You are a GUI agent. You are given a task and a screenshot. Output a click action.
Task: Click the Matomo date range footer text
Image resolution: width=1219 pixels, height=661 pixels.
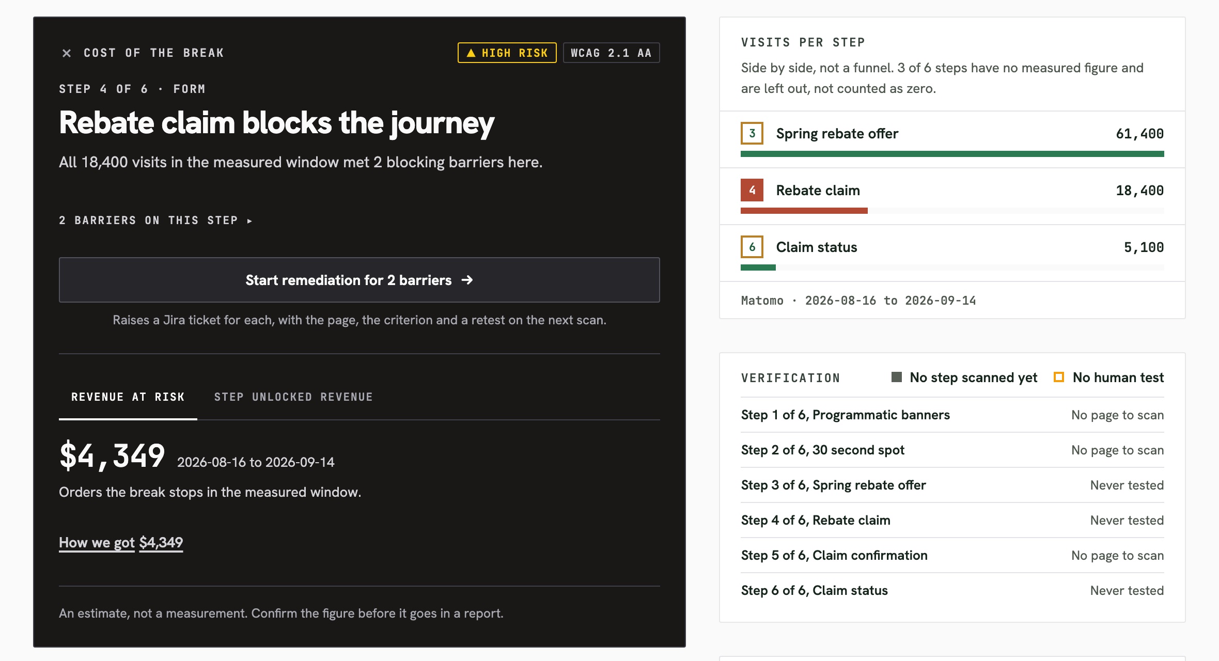point(858,301)
